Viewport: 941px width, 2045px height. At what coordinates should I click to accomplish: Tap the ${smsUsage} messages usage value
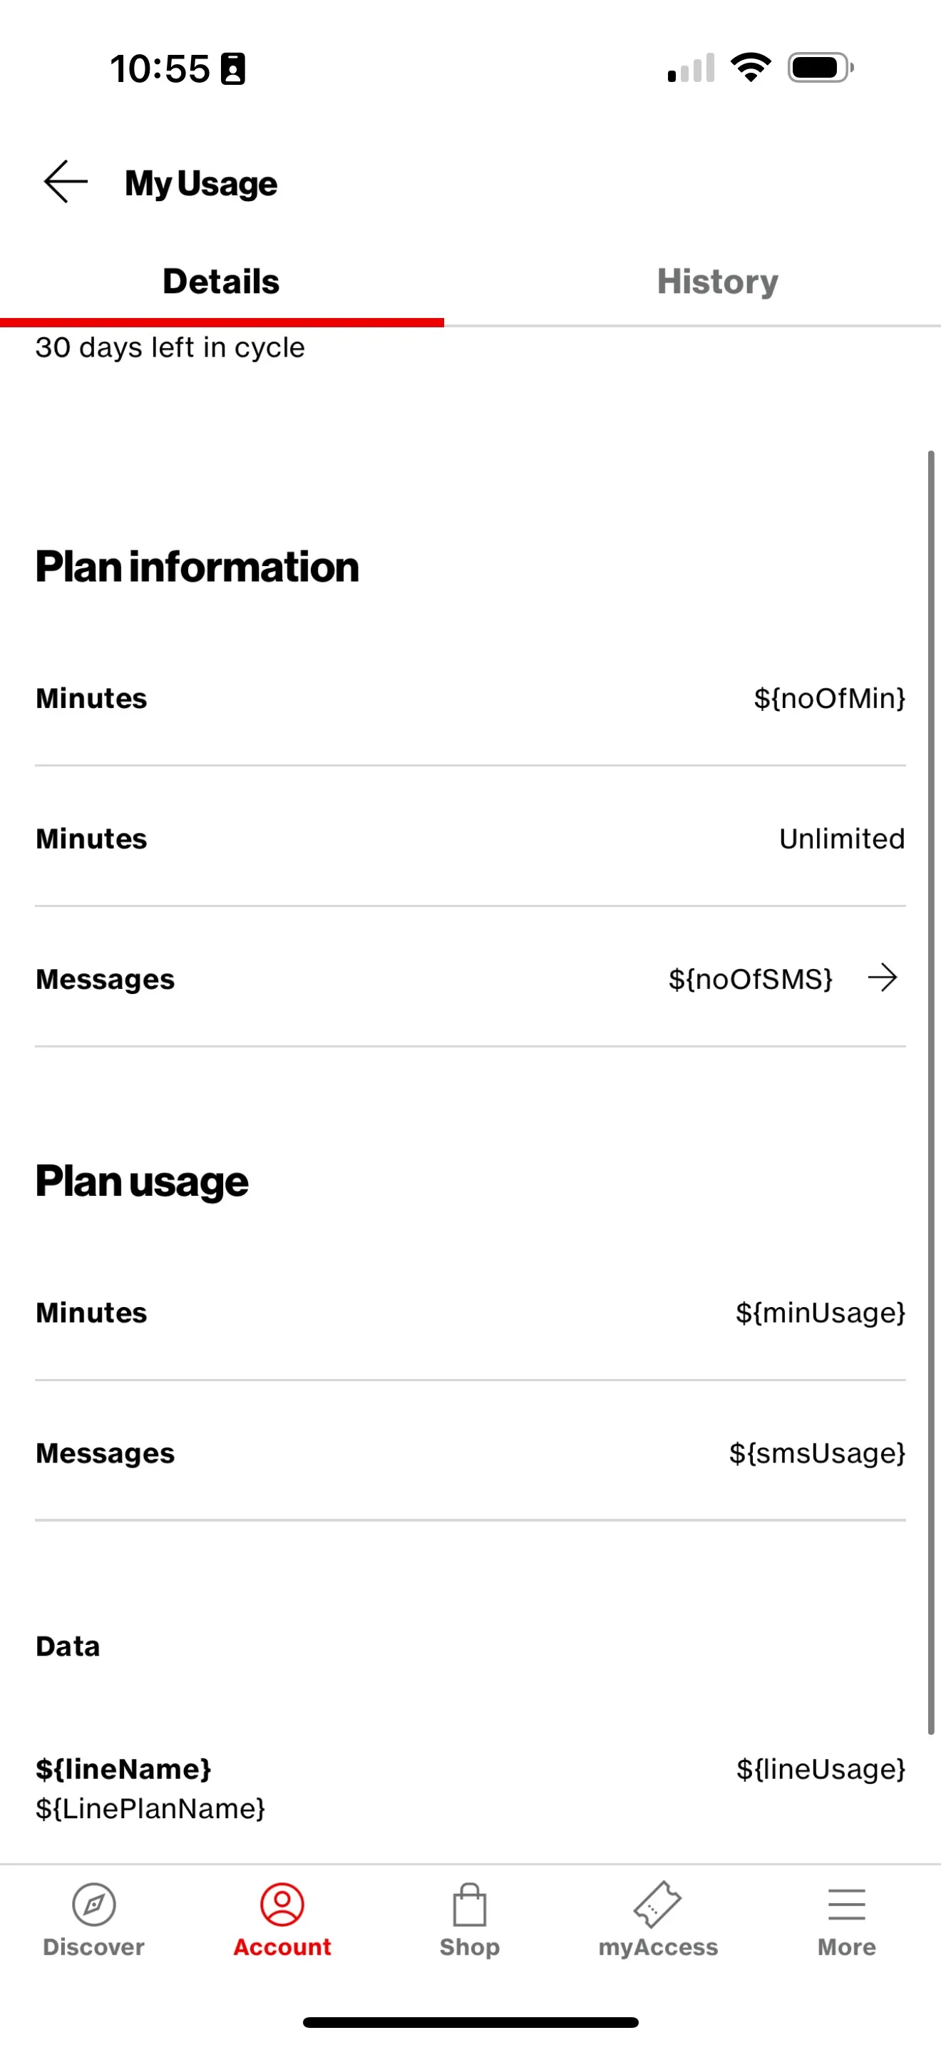816,1452
